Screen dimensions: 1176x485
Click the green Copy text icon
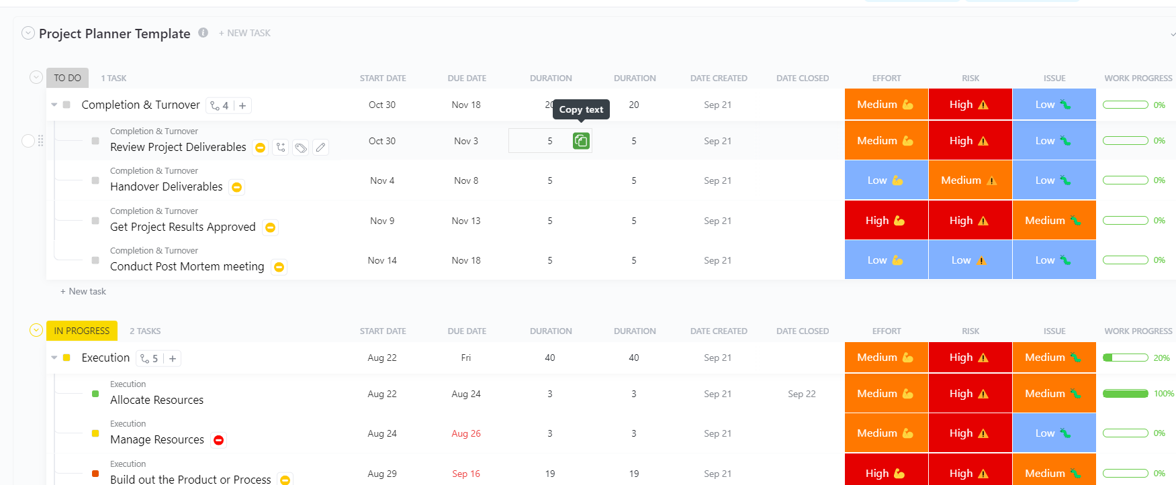coord(580,141)
